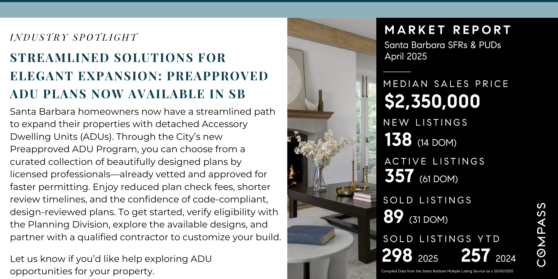Click the April 2025 date text
558x279 pixels.
click(x=405, y=56)
